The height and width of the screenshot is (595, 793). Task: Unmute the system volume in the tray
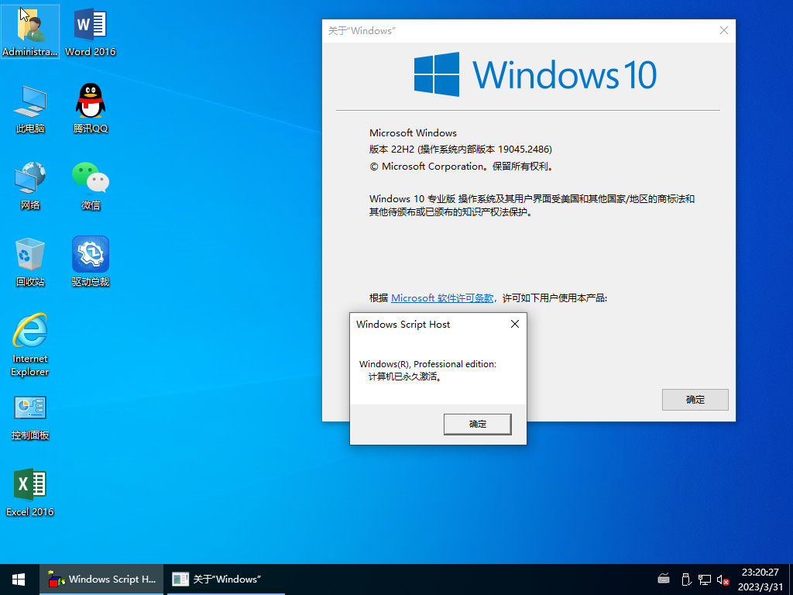pyautogui.click(x=723, y=579)
